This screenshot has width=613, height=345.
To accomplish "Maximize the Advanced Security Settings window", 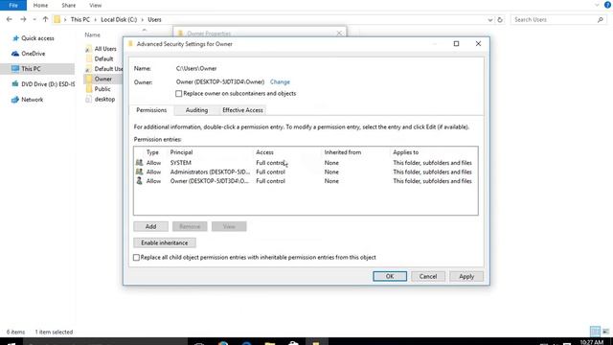I will pyautogui.click(x=456, y=44).
